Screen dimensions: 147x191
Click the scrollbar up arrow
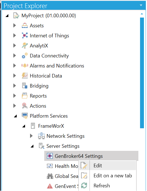pos(142,14)
